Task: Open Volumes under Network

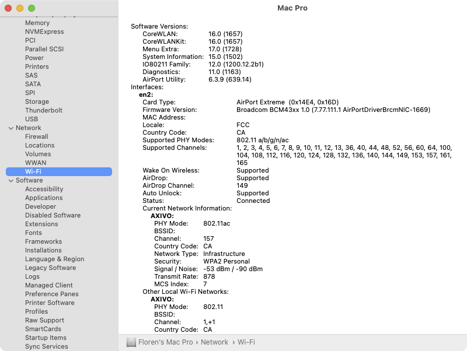Action: (38, 154)
